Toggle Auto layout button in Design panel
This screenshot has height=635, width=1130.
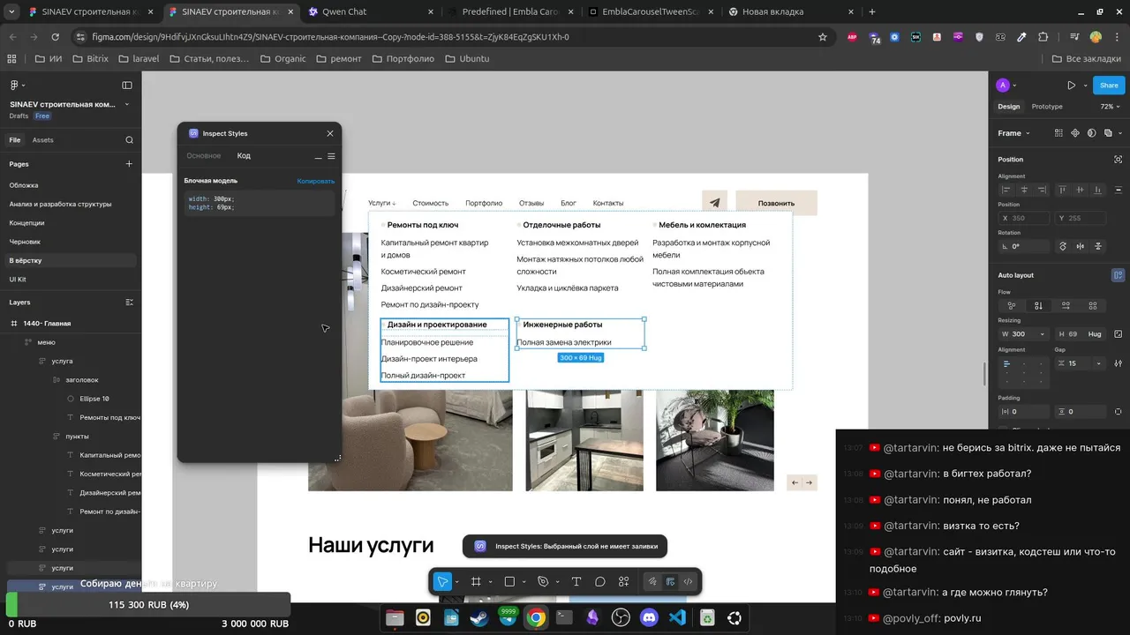tap(1119, 275)
